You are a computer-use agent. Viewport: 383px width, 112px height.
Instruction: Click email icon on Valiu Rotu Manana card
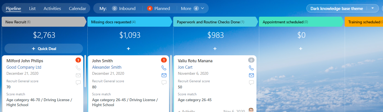tap(251, 75)
